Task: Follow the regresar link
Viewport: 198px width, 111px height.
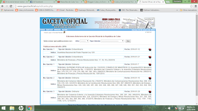Action: [x=148, y=32]
